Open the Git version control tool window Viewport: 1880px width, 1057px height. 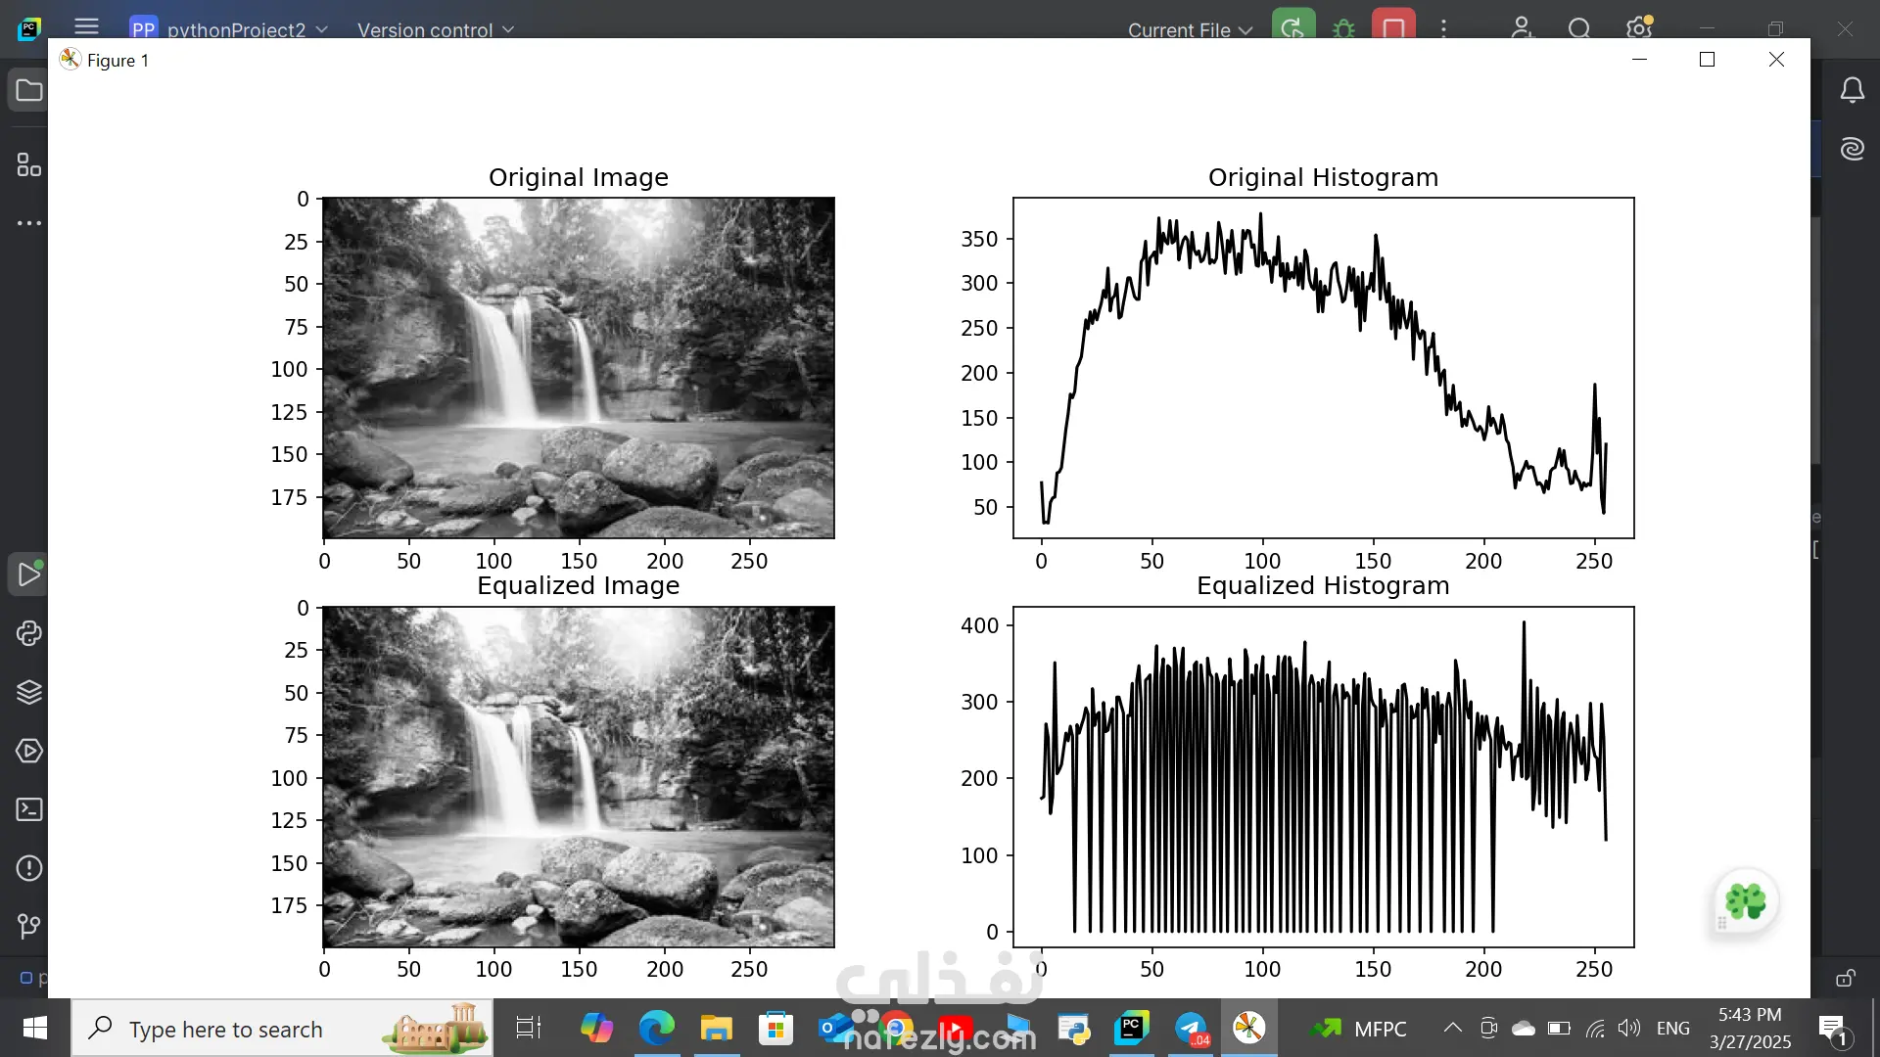(29, 926)
